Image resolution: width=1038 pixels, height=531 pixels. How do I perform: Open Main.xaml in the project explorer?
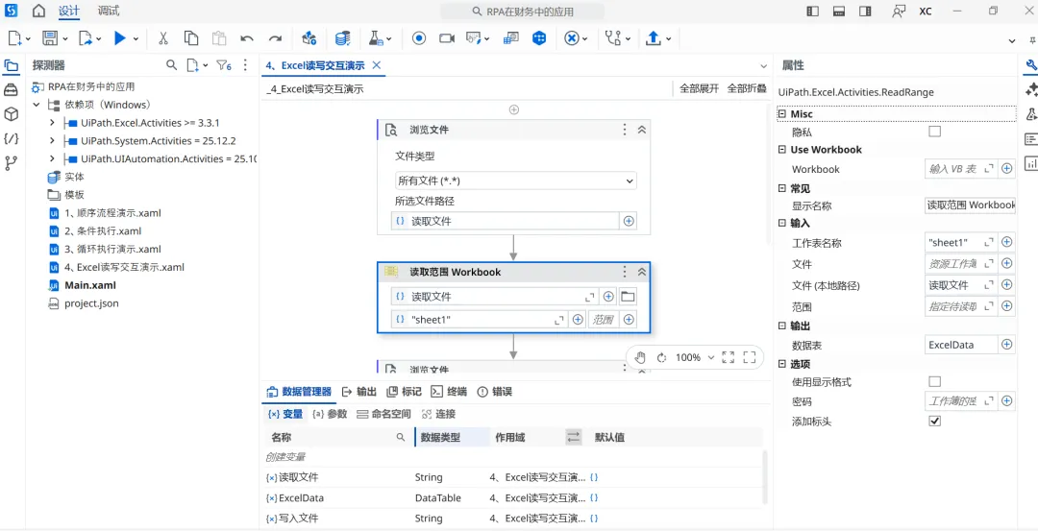[x=90, y=286]
